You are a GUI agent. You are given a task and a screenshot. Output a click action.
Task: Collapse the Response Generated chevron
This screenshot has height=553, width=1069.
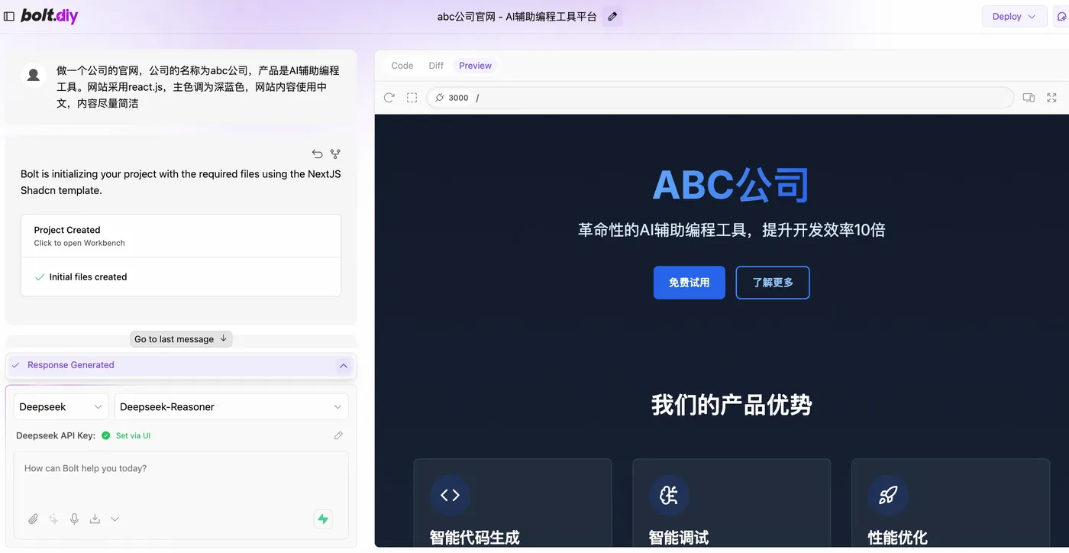click(344, 366)
